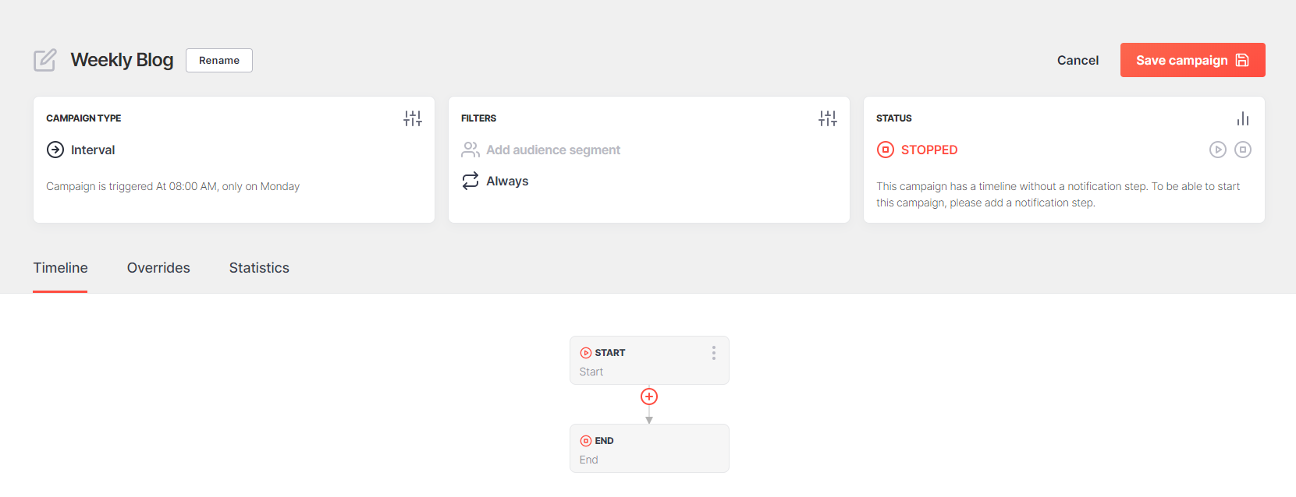
Task: Switch to the Overrides tab
Action: coord(158,268)
